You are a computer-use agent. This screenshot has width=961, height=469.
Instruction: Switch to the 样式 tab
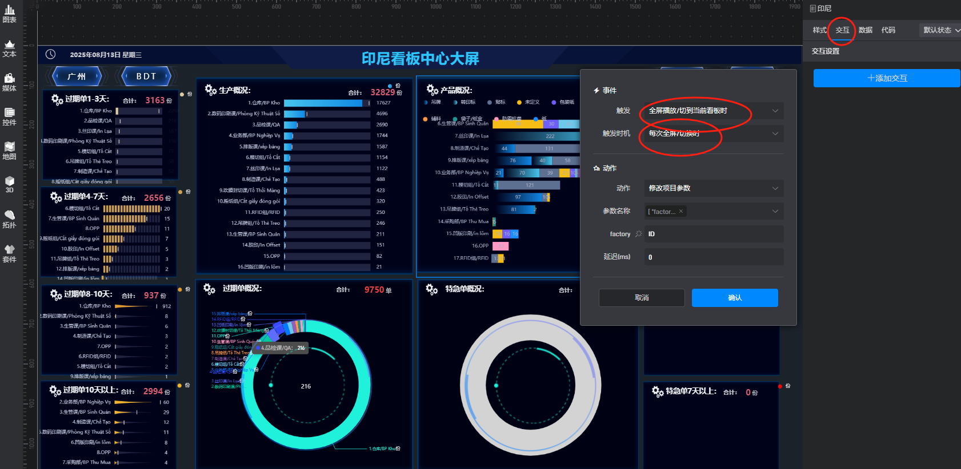(819, 30)
